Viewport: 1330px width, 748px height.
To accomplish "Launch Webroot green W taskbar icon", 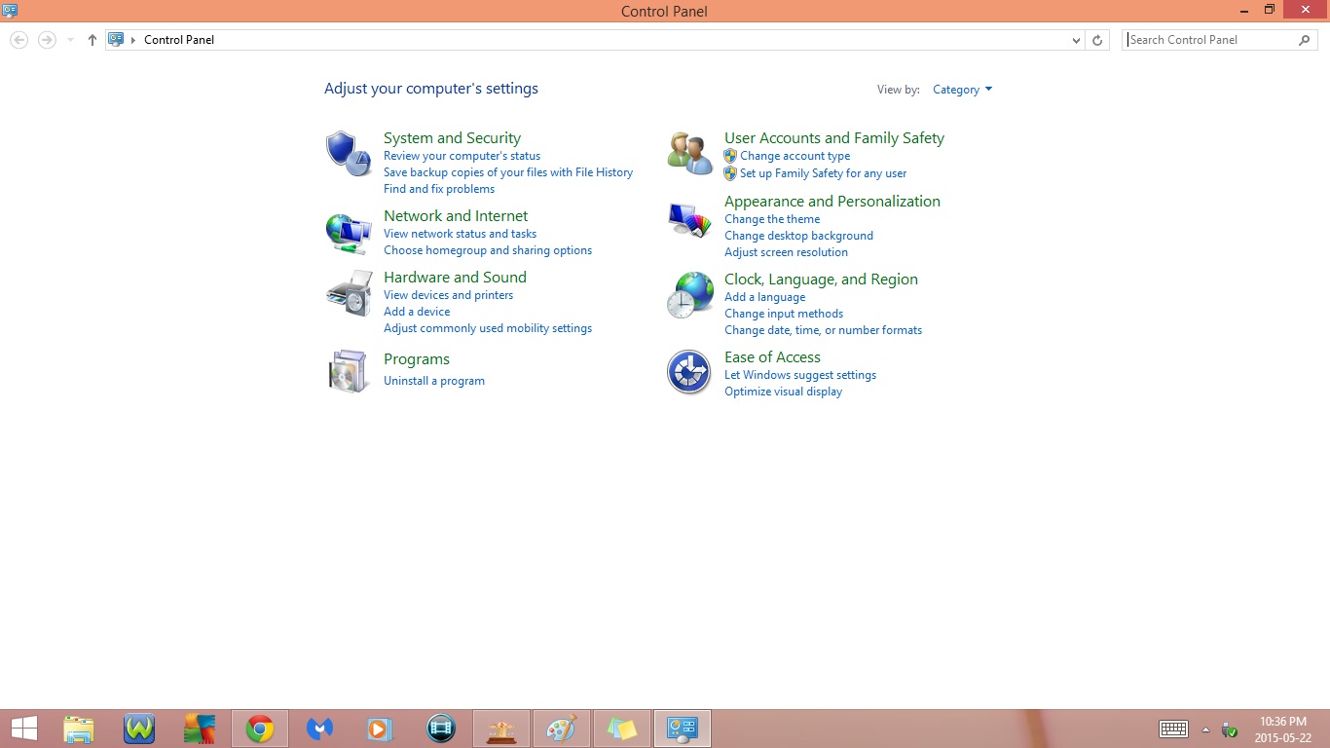I will point(139,729).
